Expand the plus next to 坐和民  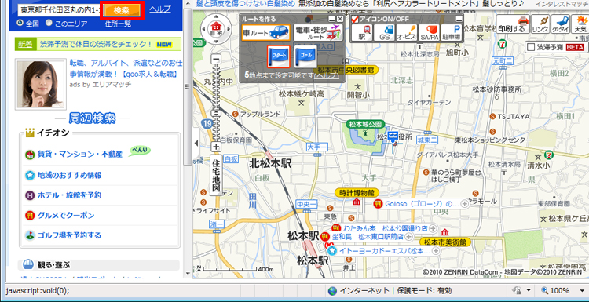pyautogui.click(x=408, y=237)
